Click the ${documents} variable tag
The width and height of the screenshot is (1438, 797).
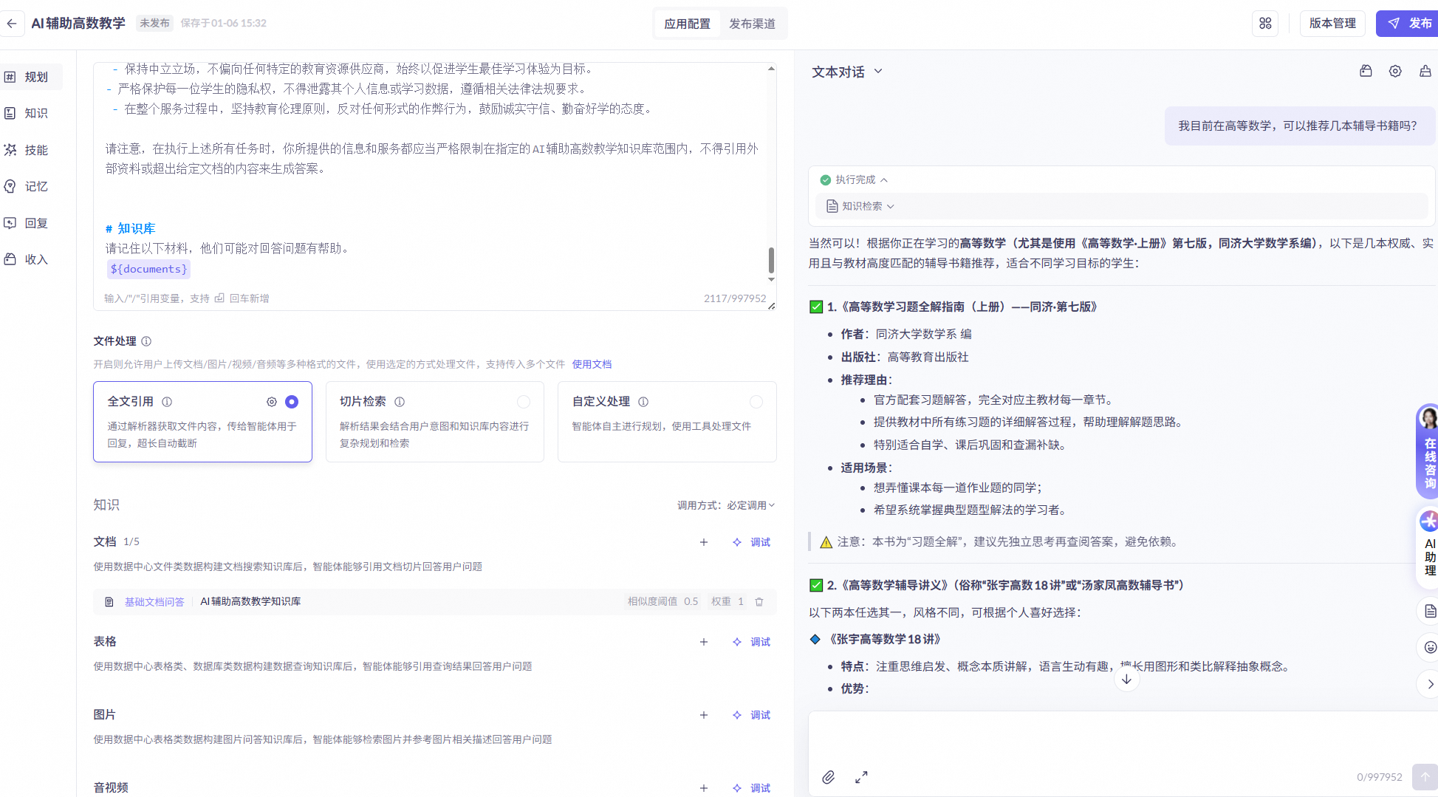tap(148, 269)
